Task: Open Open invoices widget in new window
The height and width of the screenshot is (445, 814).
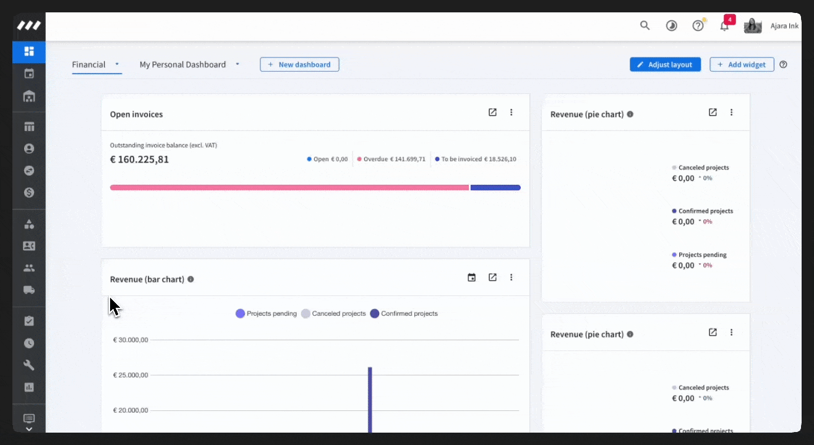Action: click(492, 112)
